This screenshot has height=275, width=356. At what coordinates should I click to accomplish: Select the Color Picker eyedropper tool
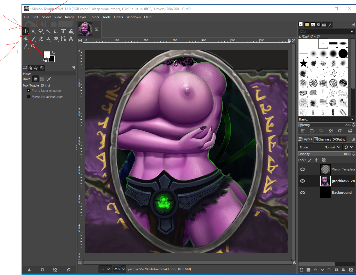point(26,46)
